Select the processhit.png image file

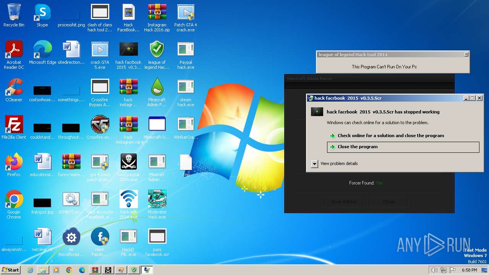pyautogui.click(x=71, y=20)
